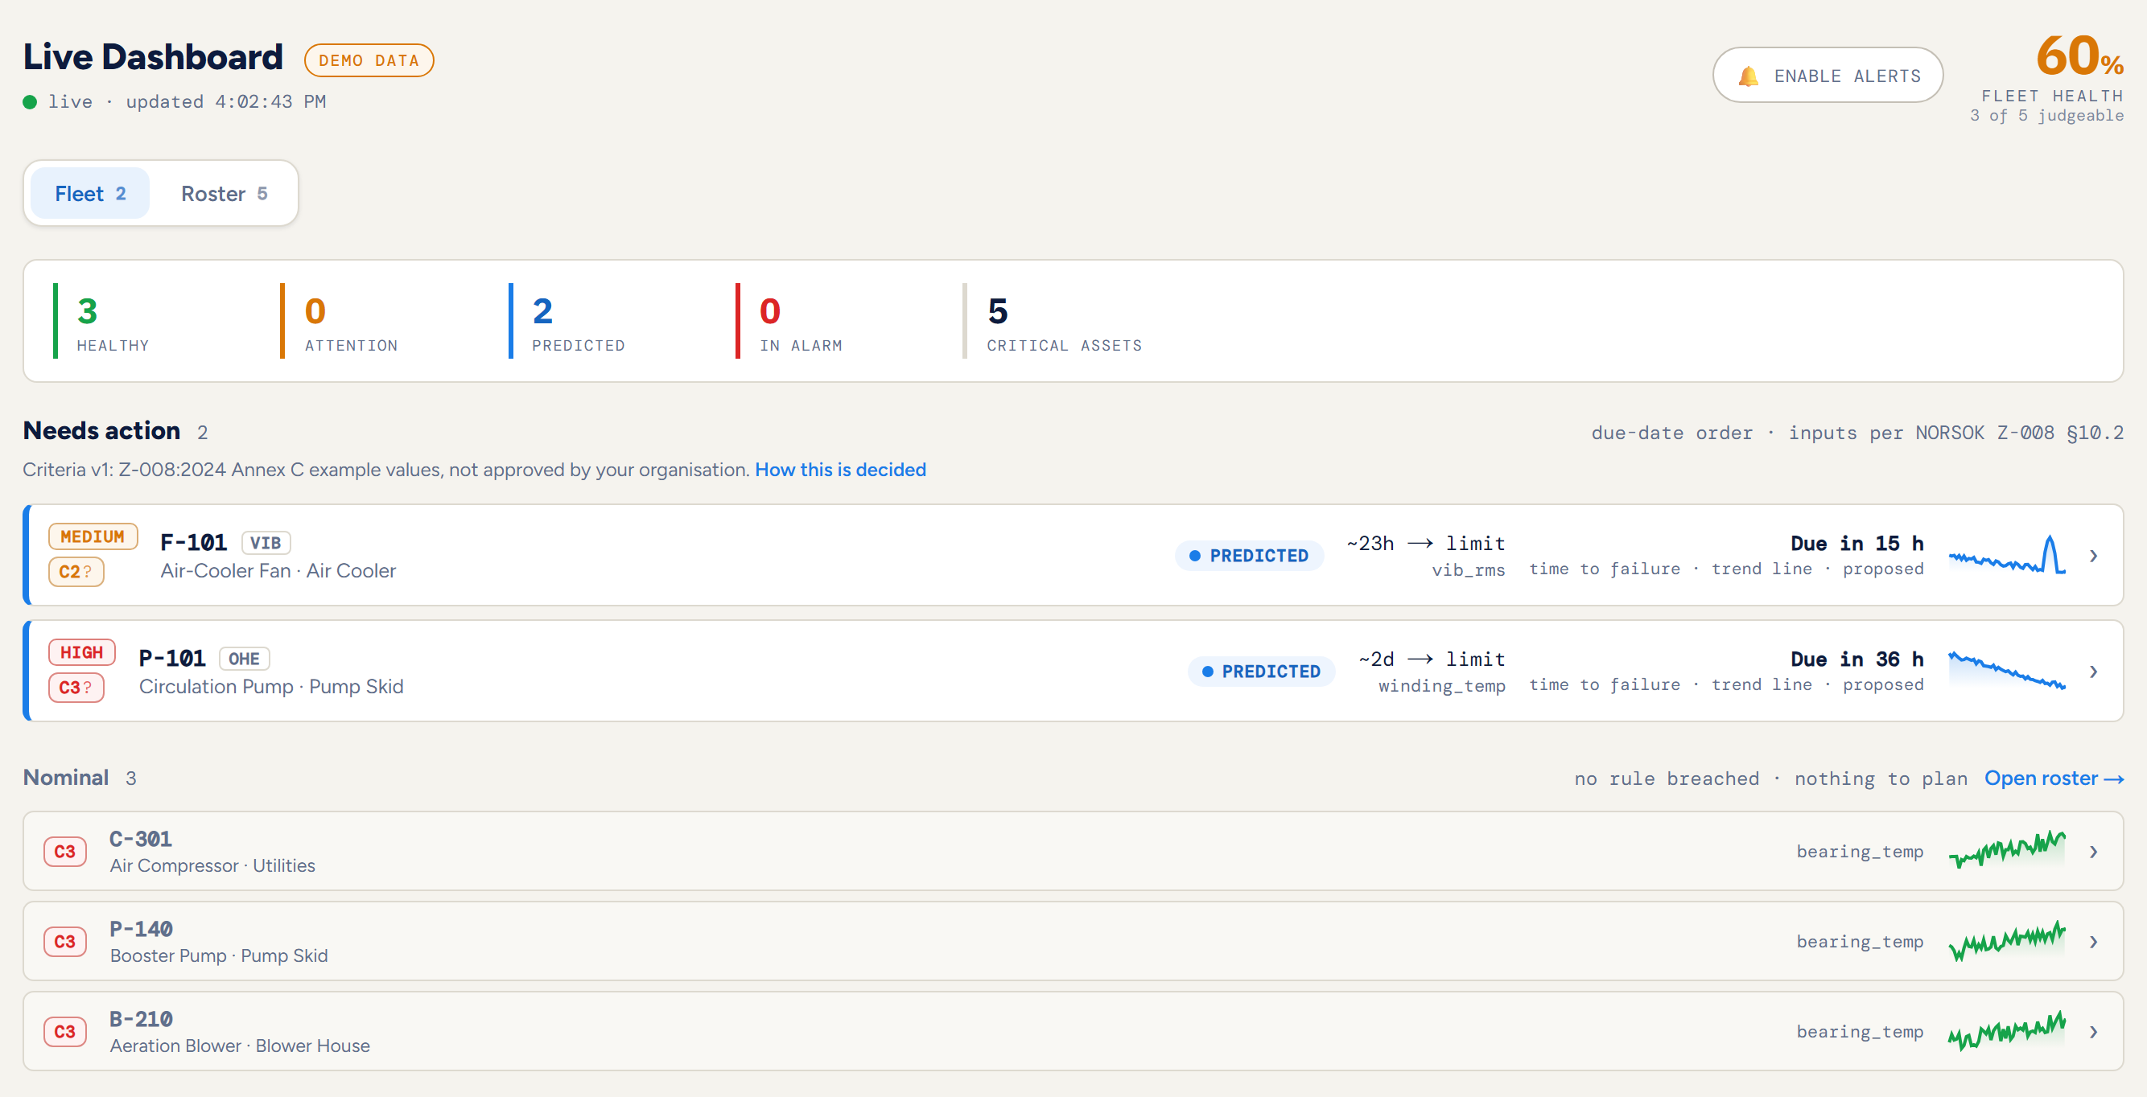Screen dimensions: 2147x1097
Task: Expand the F-101 row chevron
Action: click(x=2093, y=556)
